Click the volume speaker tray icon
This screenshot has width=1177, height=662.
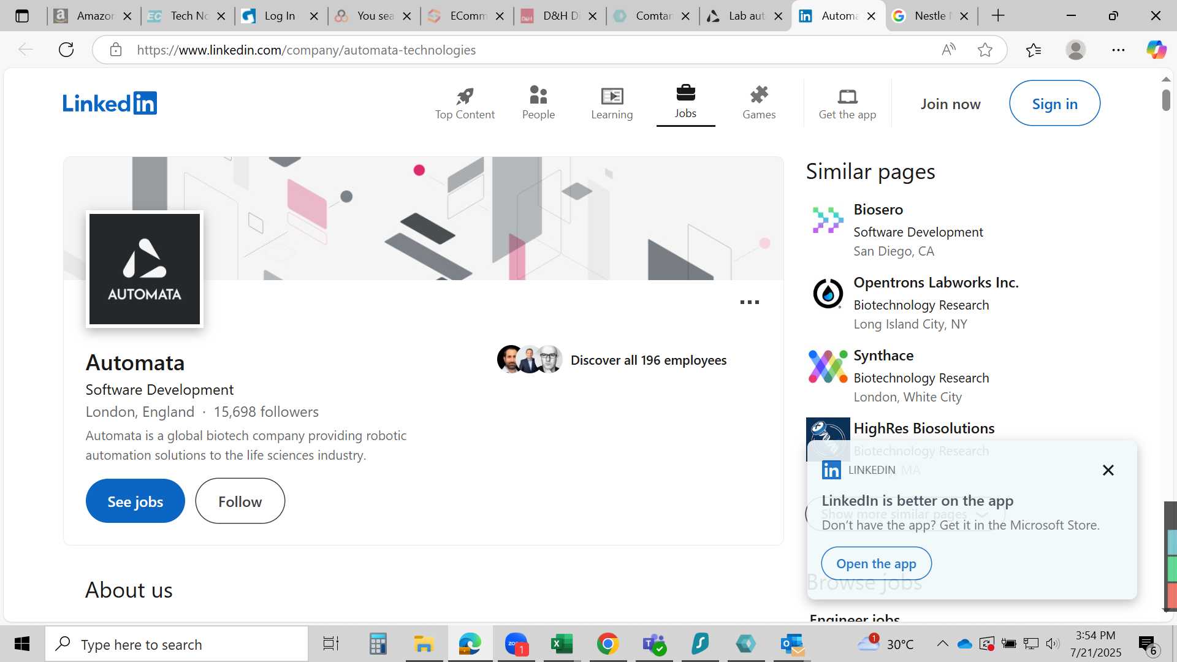(1053, 644)
